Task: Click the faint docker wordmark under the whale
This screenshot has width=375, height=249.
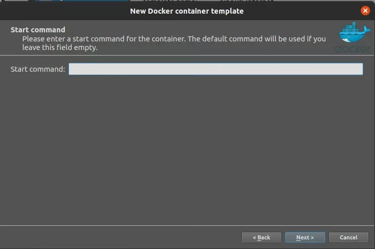Action: (352, 49)
